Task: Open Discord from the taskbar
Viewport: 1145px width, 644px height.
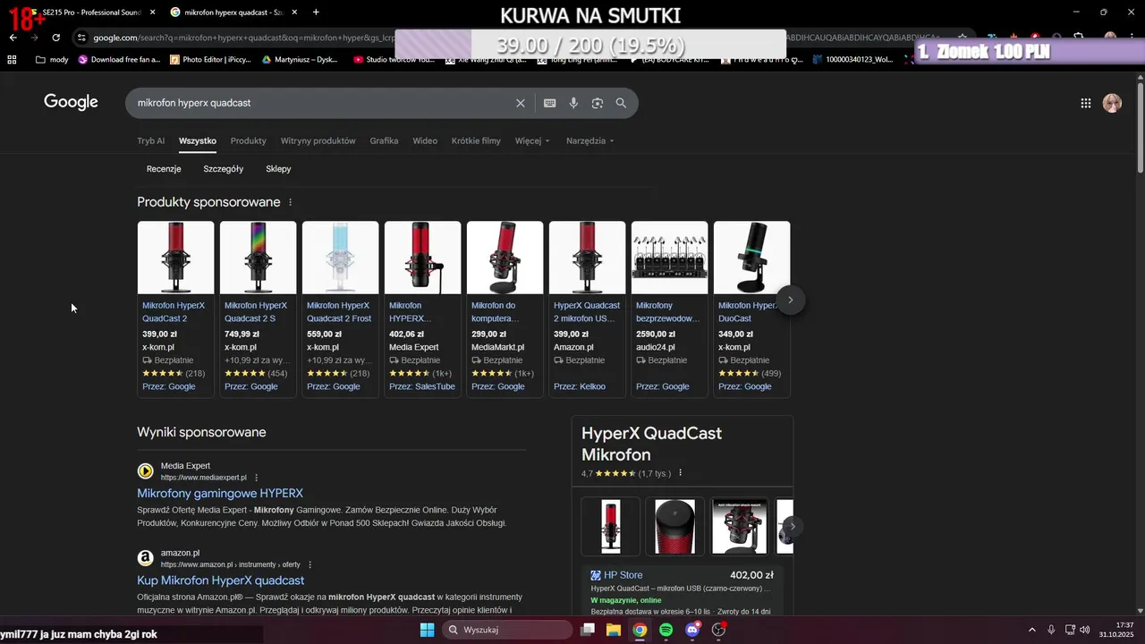Action: coord(692,630)
